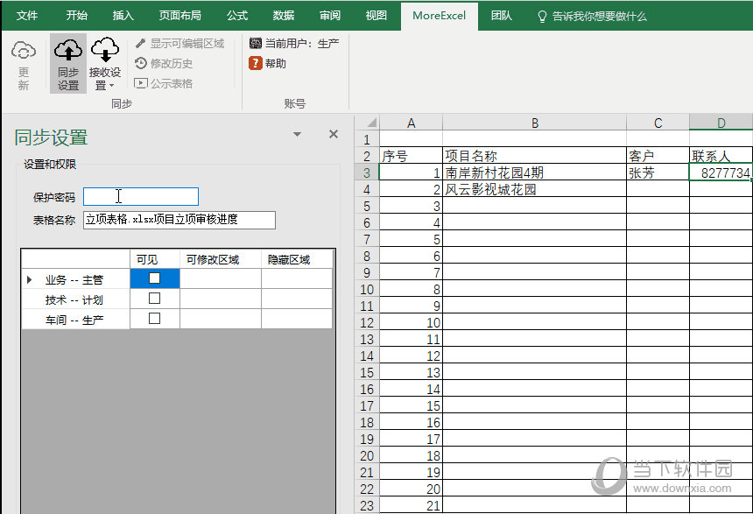The height and width of the screenshot is (514, 753).
Task: Toggle 可见 checkbox for 业务 -- 主管
Action: coord(155,278)
